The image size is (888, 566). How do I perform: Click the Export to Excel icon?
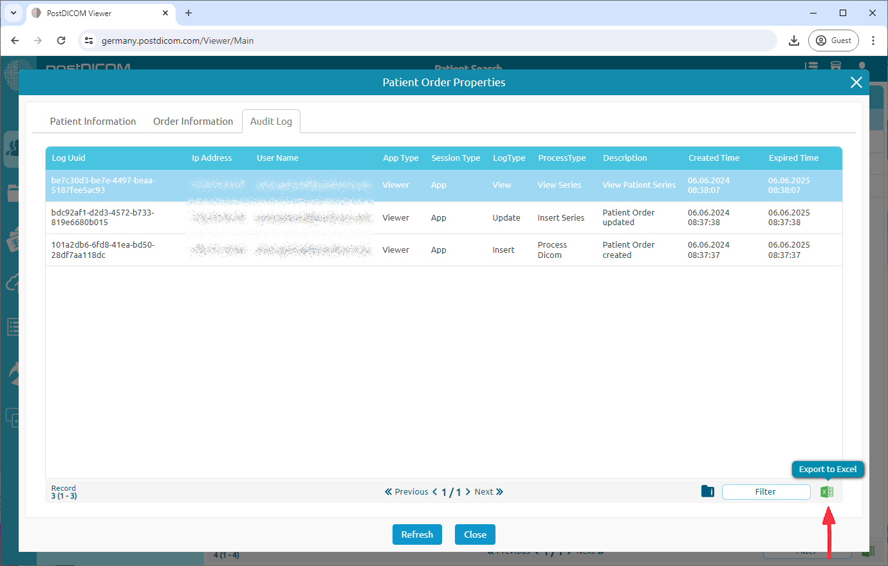(x=827, y=491)
